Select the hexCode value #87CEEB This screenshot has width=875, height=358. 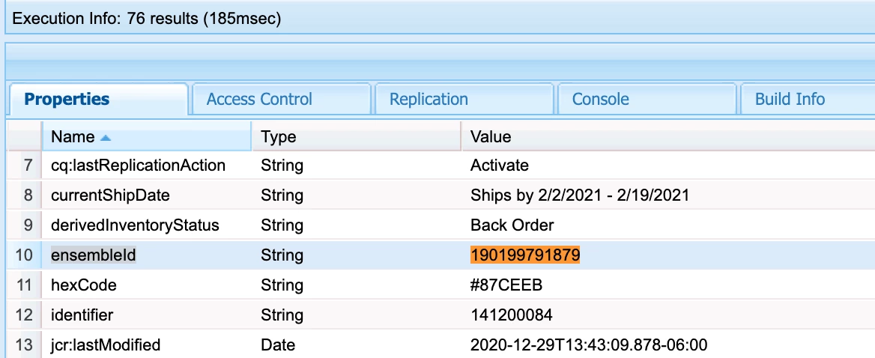point(506,285)
